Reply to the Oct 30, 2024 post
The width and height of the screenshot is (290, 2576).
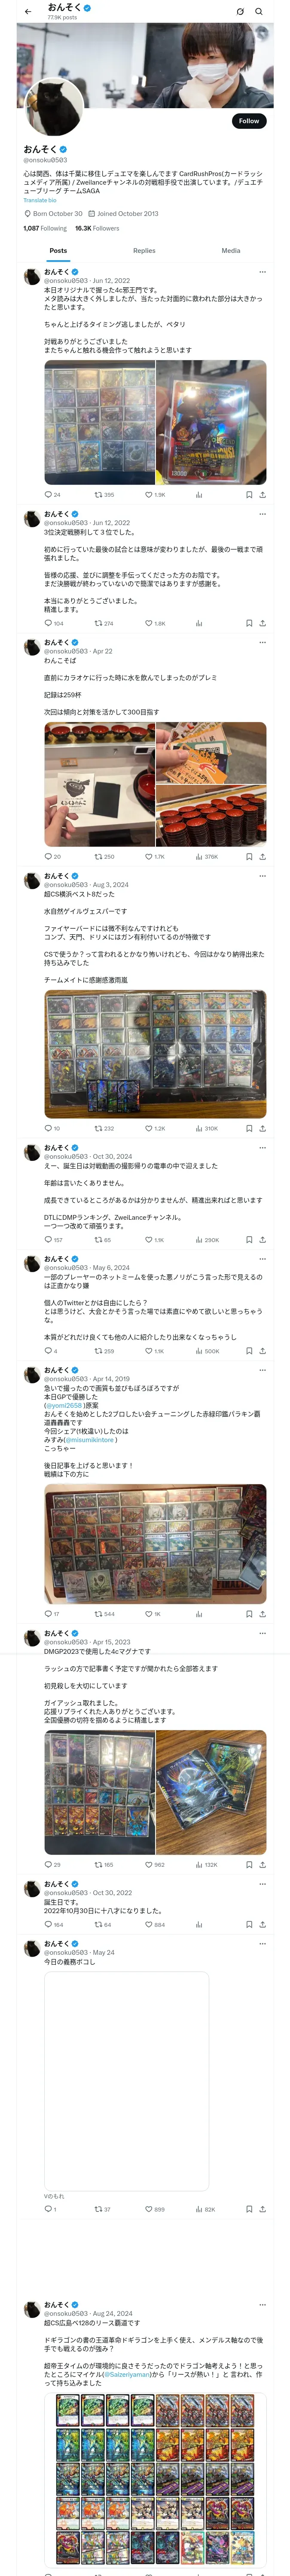click(x=47, y=1240)
